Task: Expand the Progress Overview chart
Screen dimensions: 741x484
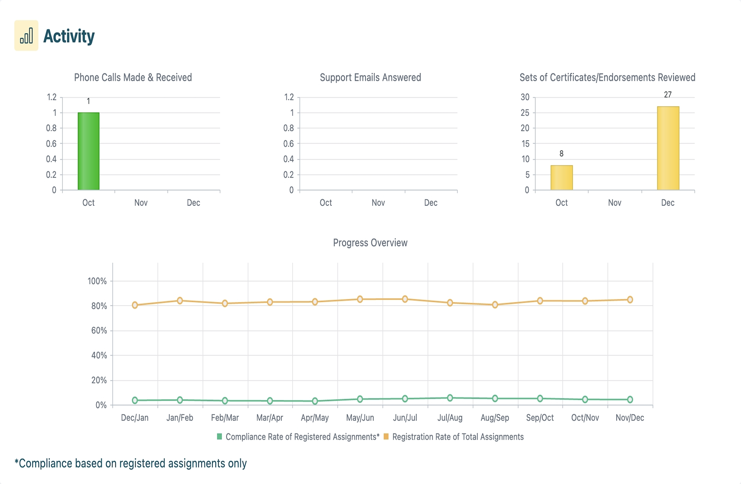Action: (370, 242)
